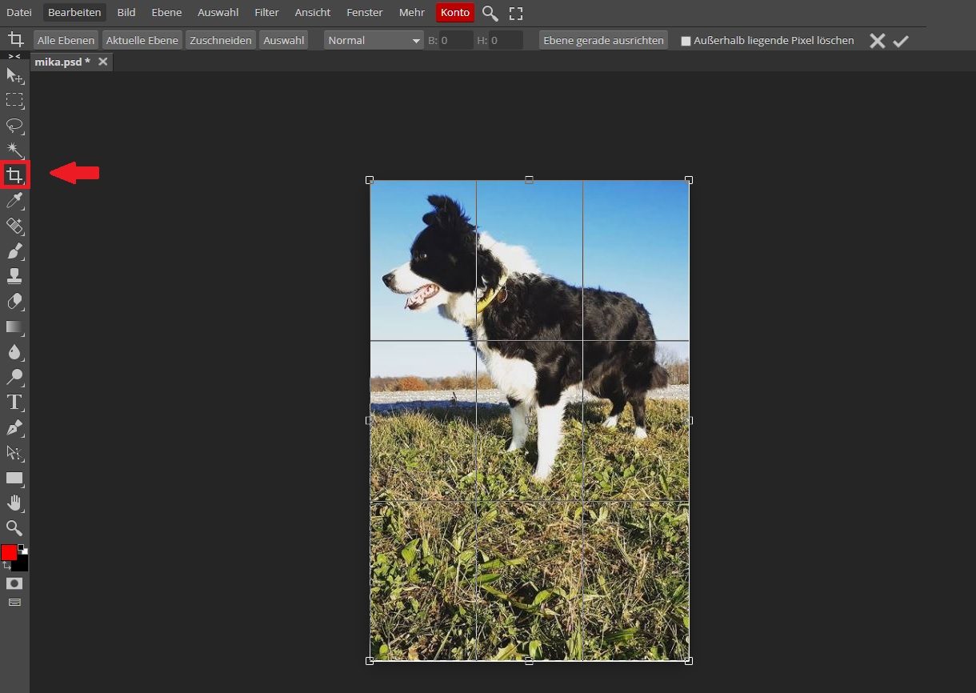The width and height of the screenshot is (976, 693).
Task: Open the red foreground color swatch
Action: [x=9, y=553]
